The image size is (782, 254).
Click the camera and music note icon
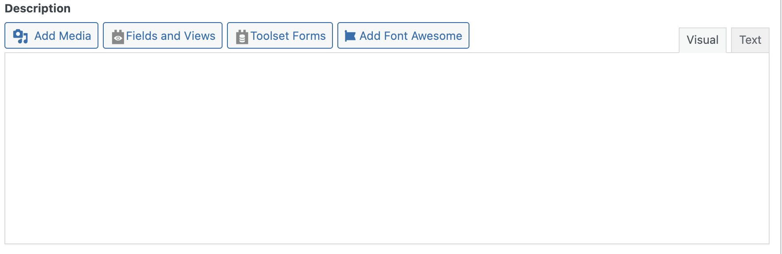pos(20,36)
